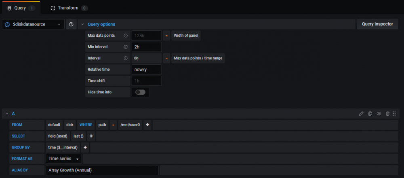
Task: Delete query A with the trash icon
Action: (387, 114)
